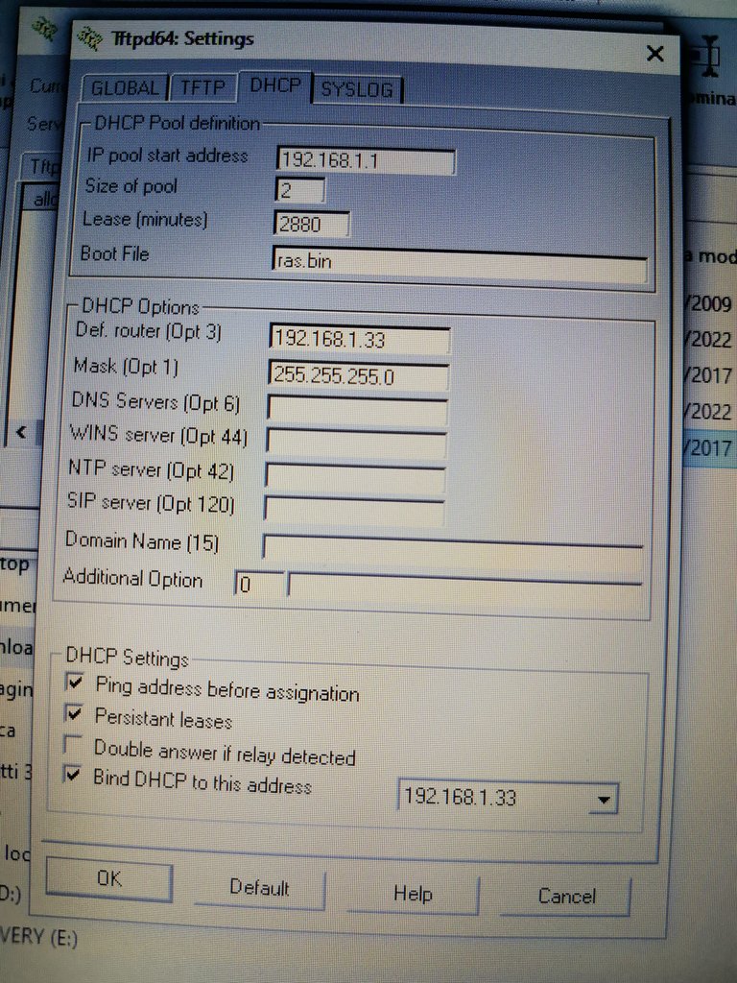
Task: Click the Mask (Opt 1) field
Action: coord(359,375)
